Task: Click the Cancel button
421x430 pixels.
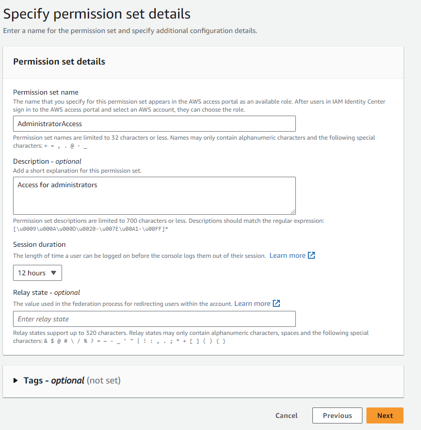Action: coord(286,415)
